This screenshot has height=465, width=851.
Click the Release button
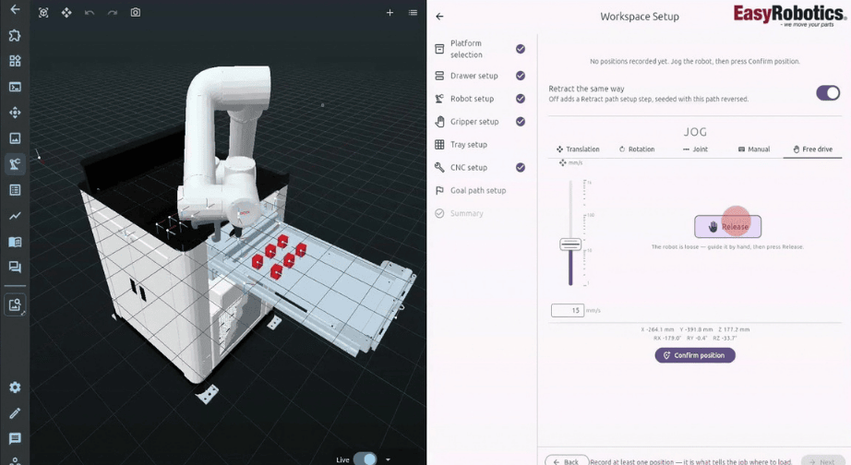[727, 227]
